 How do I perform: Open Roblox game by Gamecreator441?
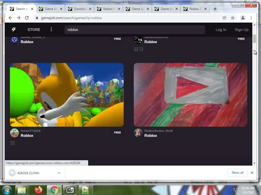(x=151, y=42)
